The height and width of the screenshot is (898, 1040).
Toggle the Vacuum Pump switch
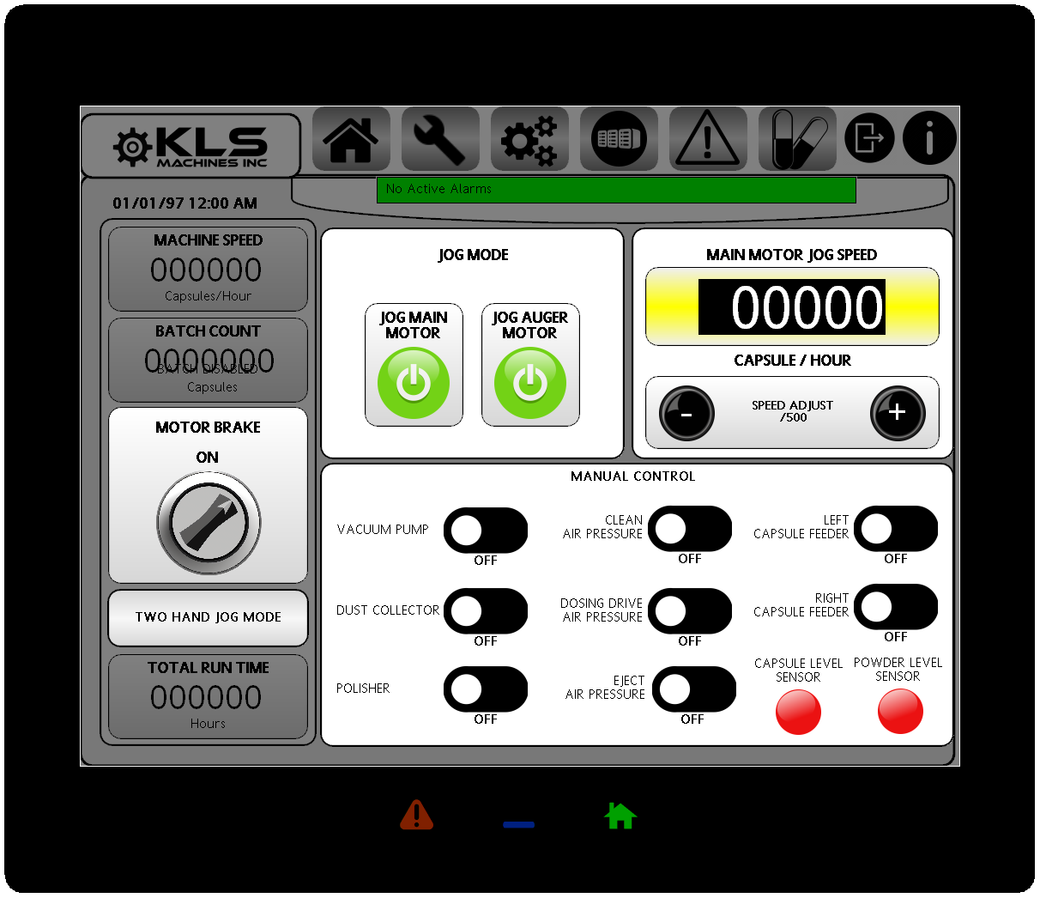pyautogui.click(x=485, y=531)
